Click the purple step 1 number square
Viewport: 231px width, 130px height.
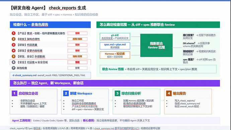click(14, 93)
